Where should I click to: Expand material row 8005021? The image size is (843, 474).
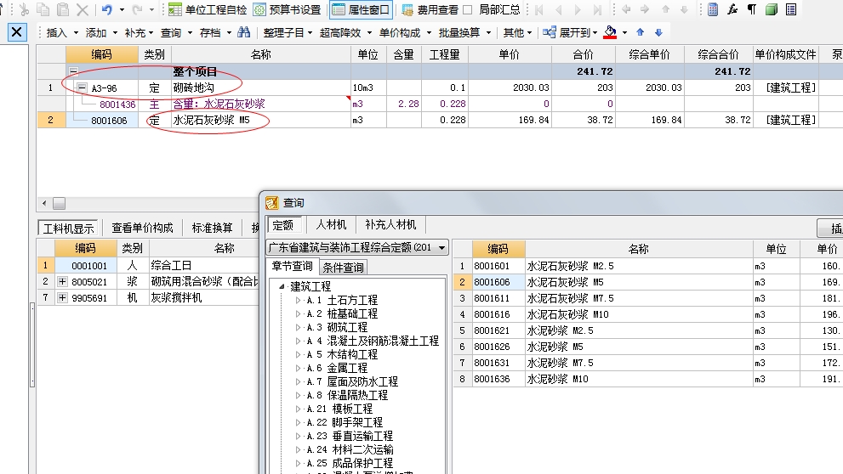pyautogui.click(x=62, y=281)
